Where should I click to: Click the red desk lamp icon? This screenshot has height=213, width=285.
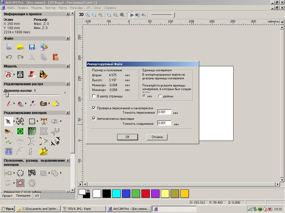(32, 74)
